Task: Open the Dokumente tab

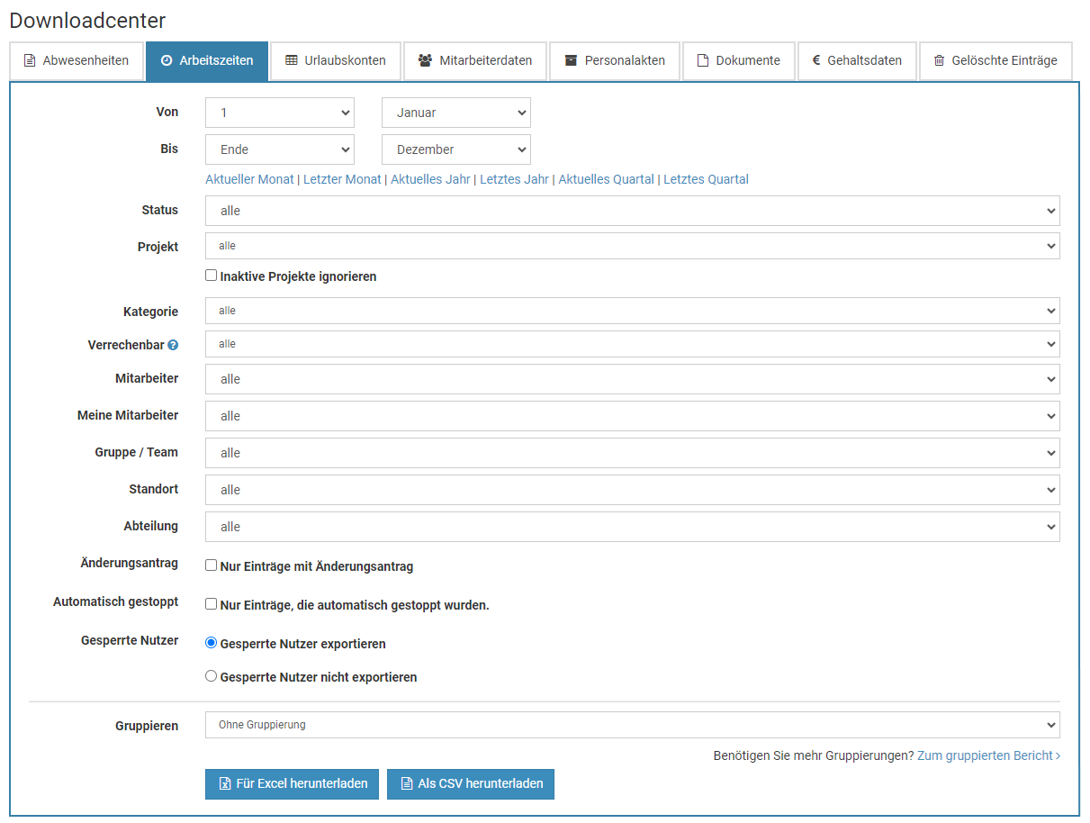Action: [738, 61]
